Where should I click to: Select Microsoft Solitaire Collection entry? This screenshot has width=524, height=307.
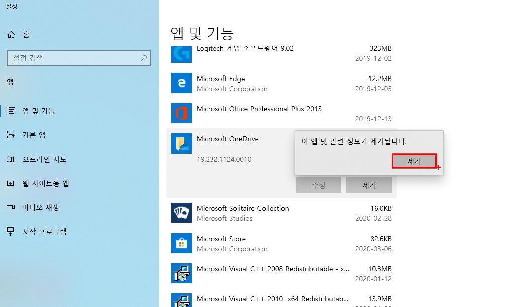(x=242, y=208)
